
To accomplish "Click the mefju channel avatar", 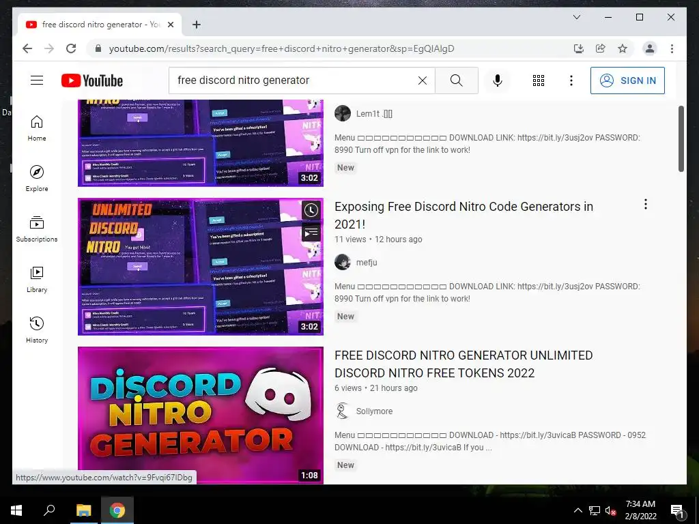I will [x=343, y=262].
